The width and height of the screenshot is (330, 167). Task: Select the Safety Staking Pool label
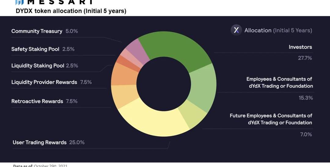(43, 49)
